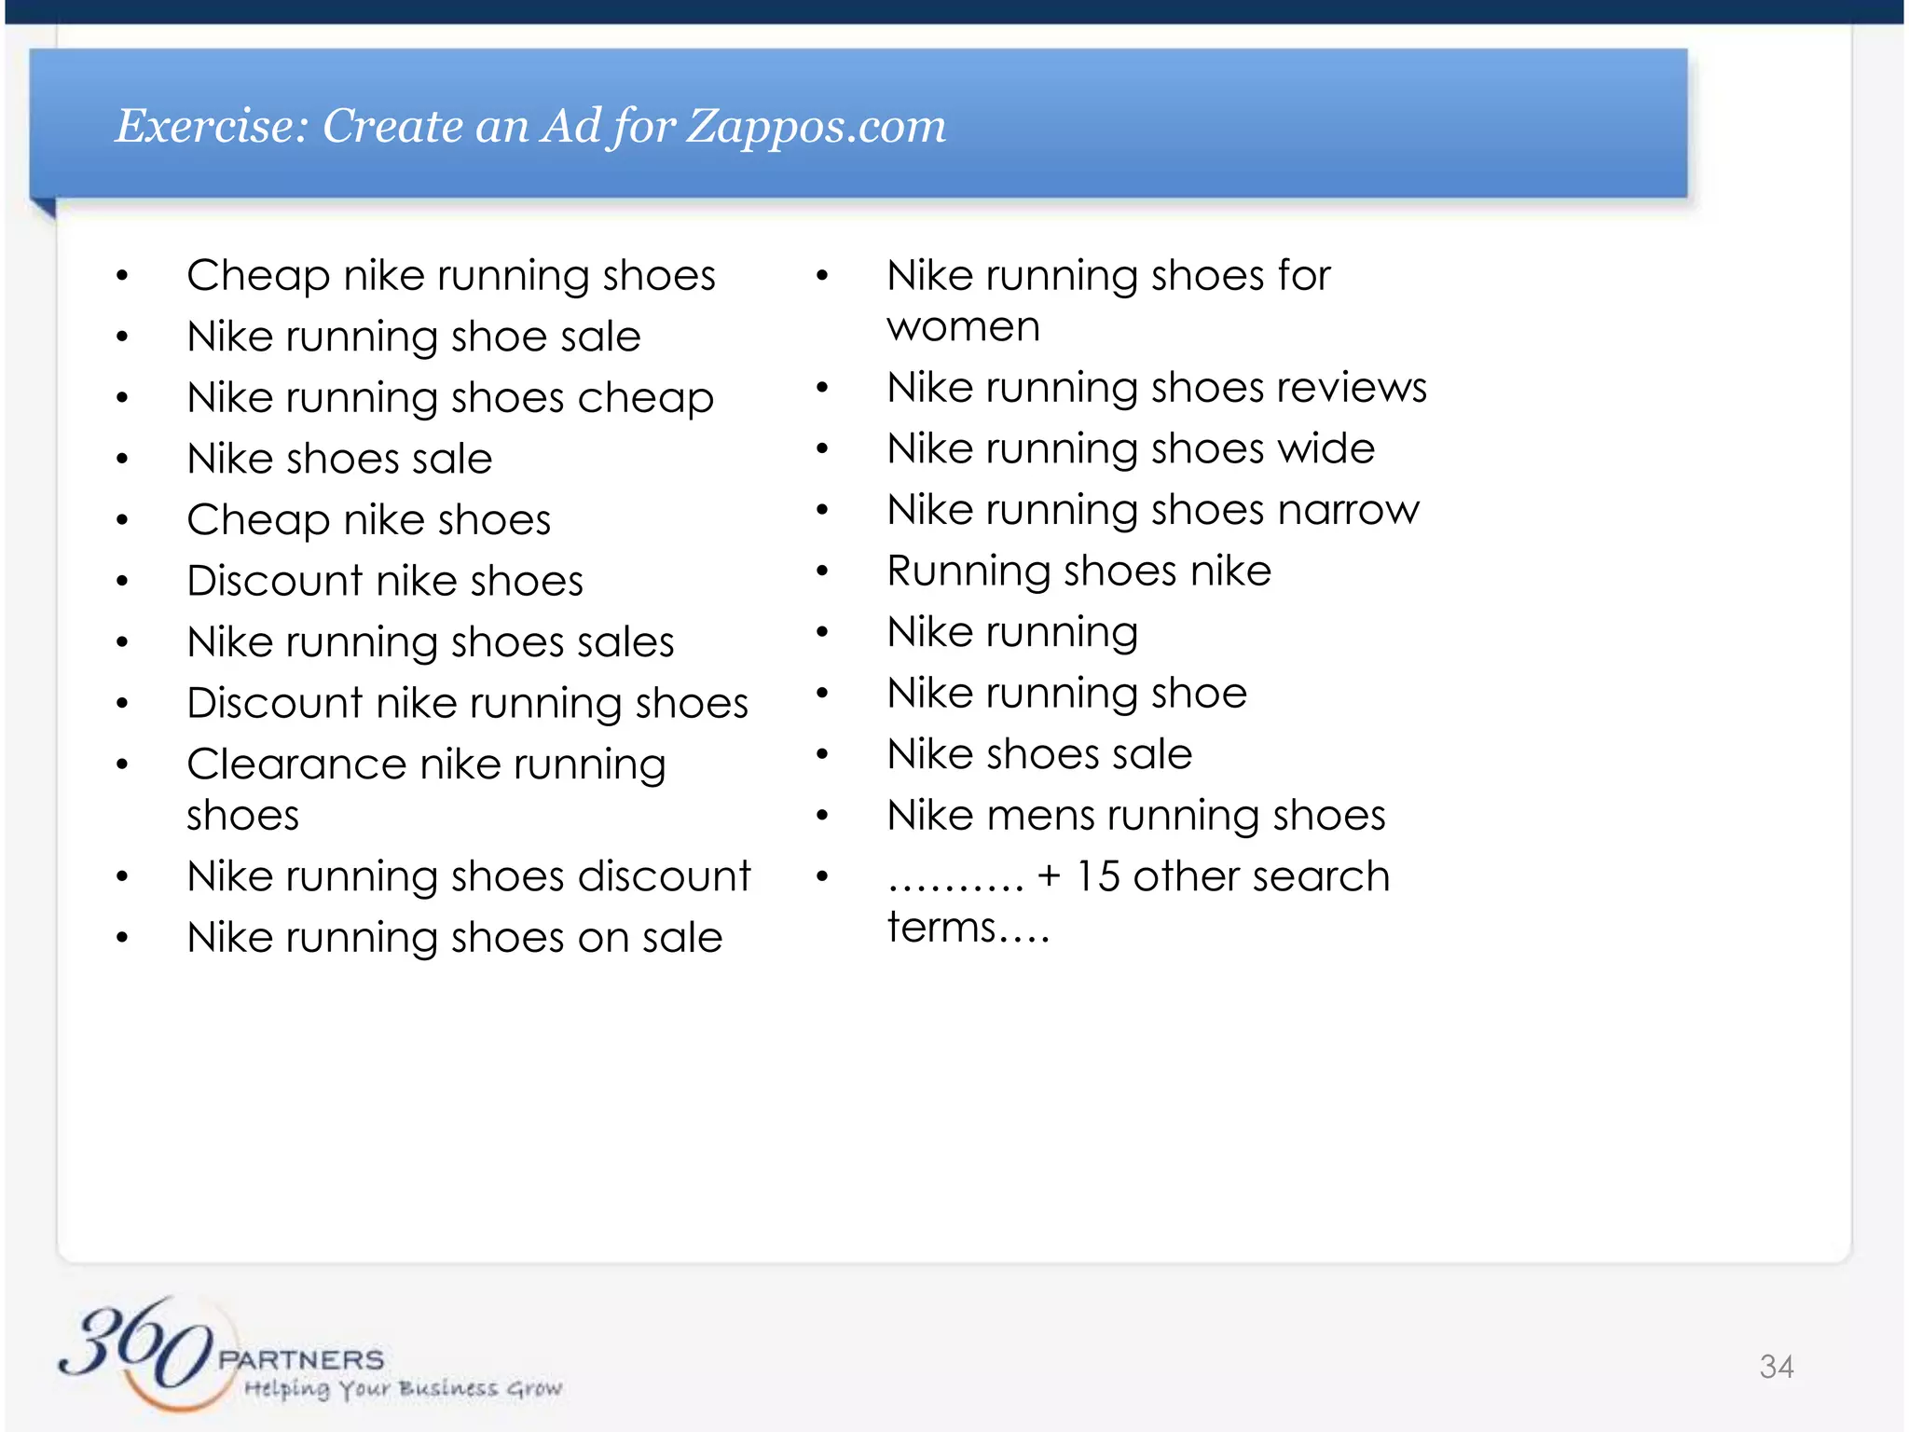
Task: Click 'Discount nike running shoes' bullet
Action: 467,703
